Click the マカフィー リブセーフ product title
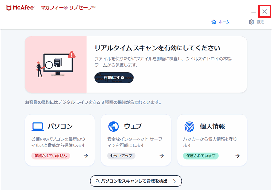Screen dimensions: 272x191 (x=68, y=8)
